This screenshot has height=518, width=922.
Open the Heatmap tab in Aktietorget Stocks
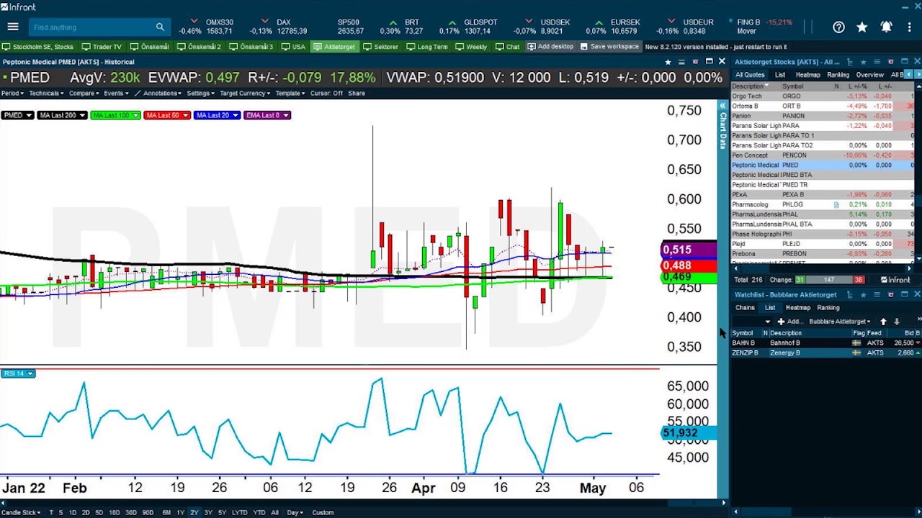[807, 75]
